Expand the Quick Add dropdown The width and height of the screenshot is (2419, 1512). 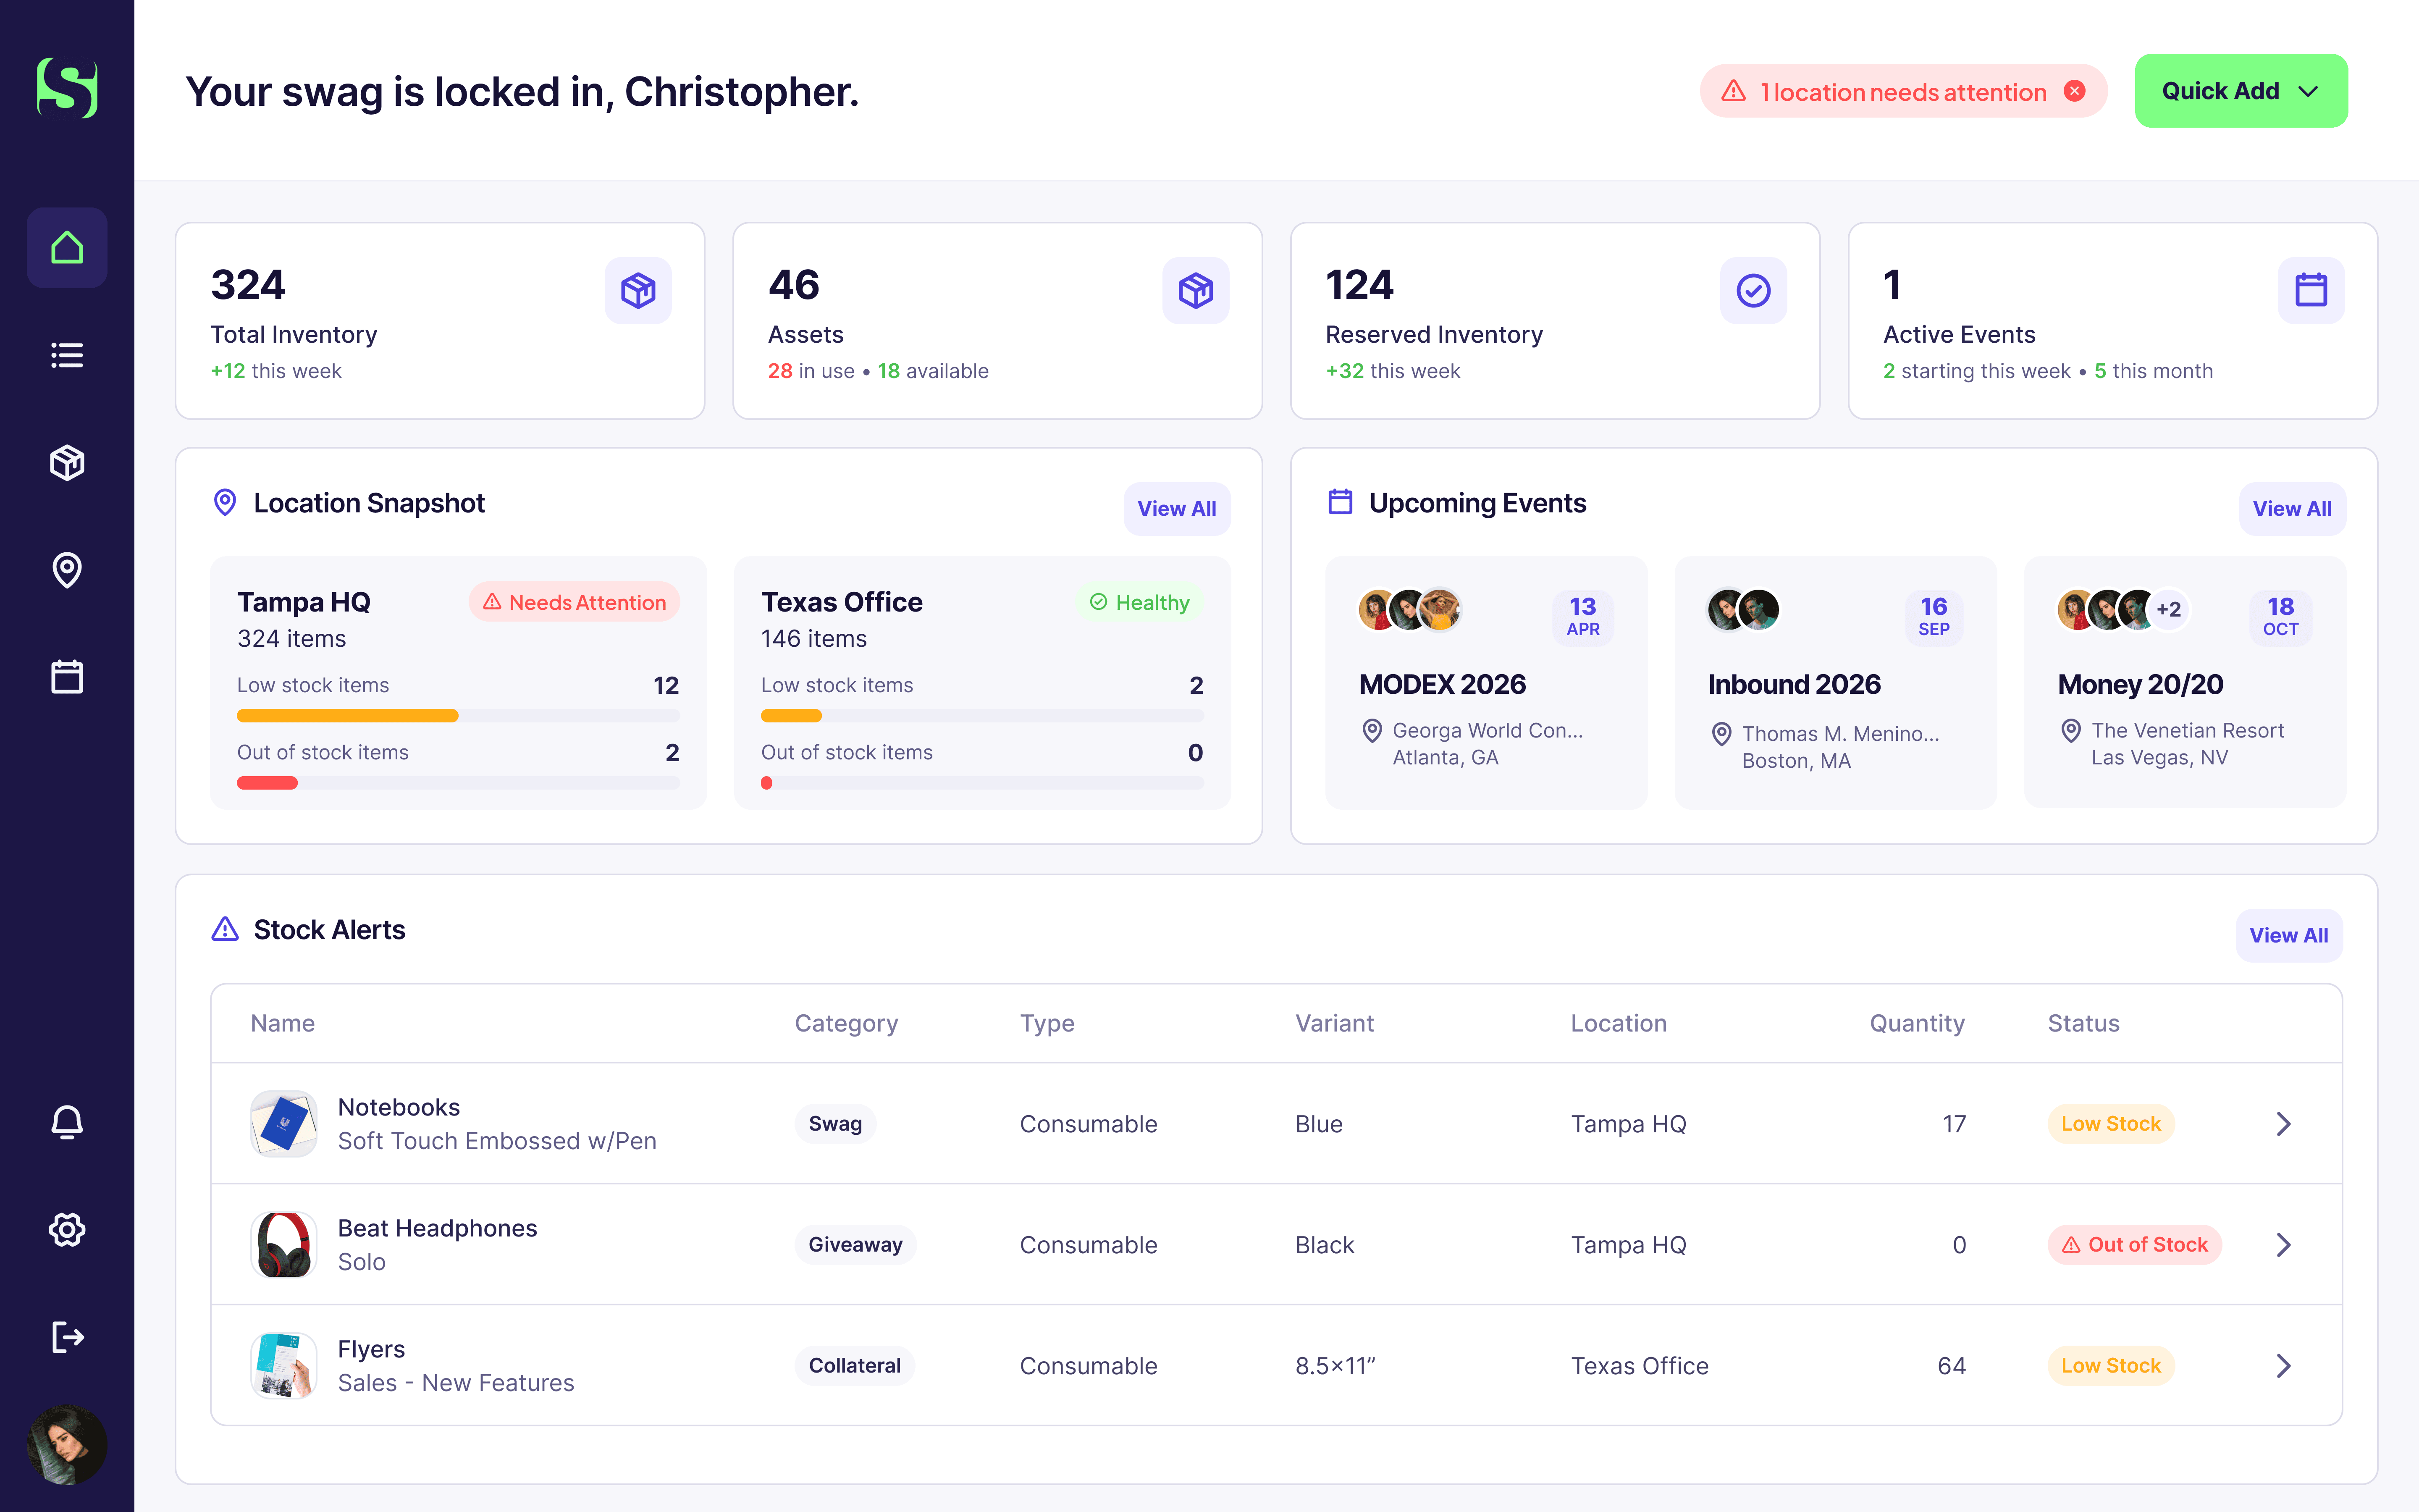pyautogui.click(x=2241, y=91)
